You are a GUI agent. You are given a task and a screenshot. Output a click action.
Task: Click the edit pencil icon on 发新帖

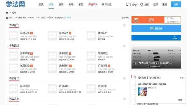click(x=152, y=29)
